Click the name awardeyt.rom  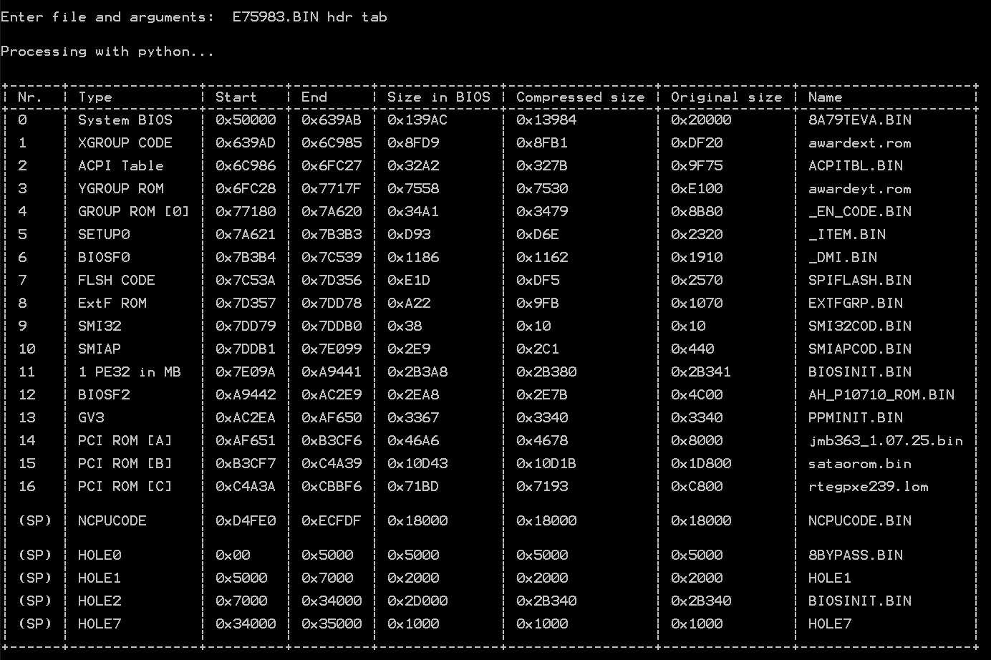point(860,189)
